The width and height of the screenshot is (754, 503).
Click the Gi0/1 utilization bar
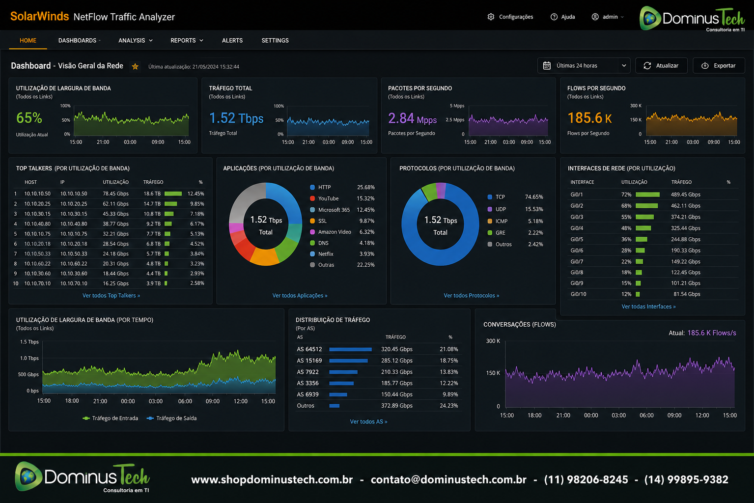point(647,195)
